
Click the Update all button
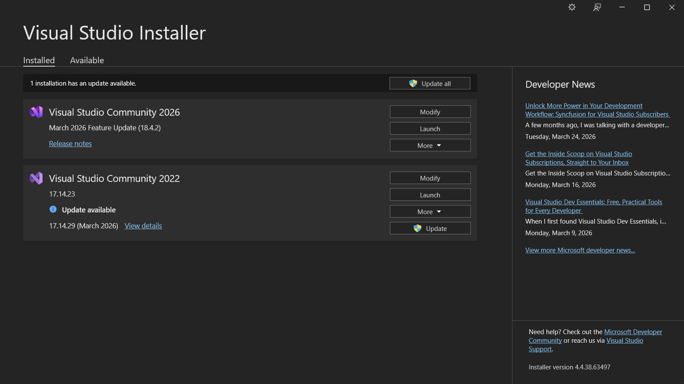click(x=430, y=83)
